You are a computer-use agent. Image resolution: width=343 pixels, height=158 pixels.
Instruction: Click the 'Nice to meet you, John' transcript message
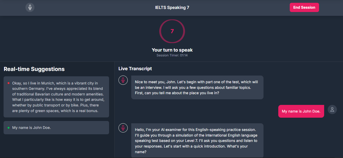click(197, 87)
